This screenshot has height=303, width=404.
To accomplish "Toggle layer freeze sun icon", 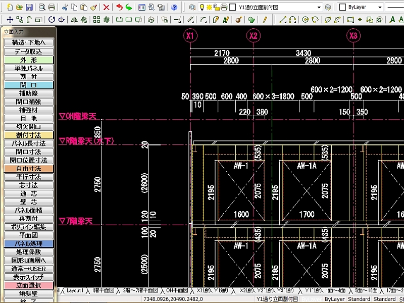I will coord(209,7).
